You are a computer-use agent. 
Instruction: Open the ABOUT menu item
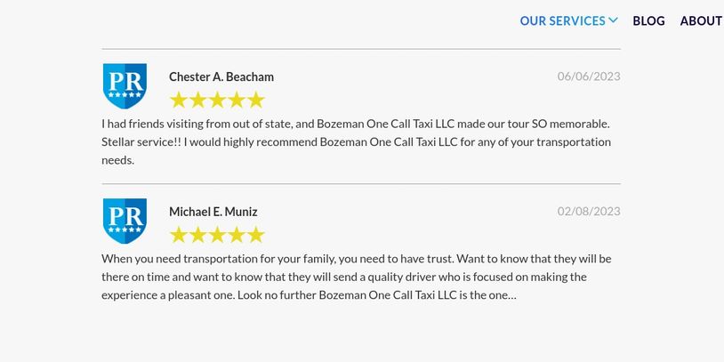tap(701, 21)
